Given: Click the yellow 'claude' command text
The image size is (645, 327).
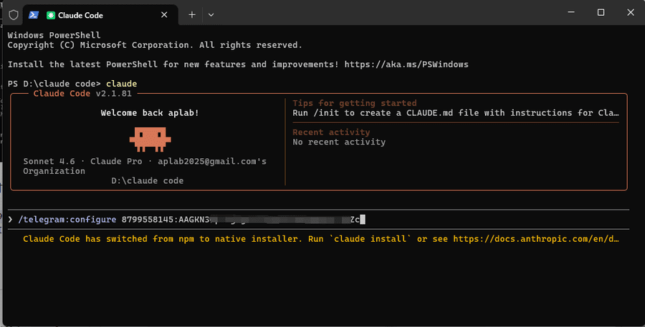Looking at the screenshot, I should pos(121,84).
